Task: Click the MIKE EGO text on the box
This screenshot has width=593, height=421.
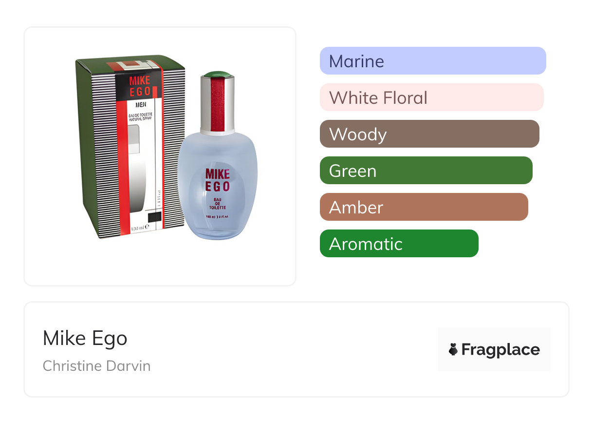Action: 139,86
